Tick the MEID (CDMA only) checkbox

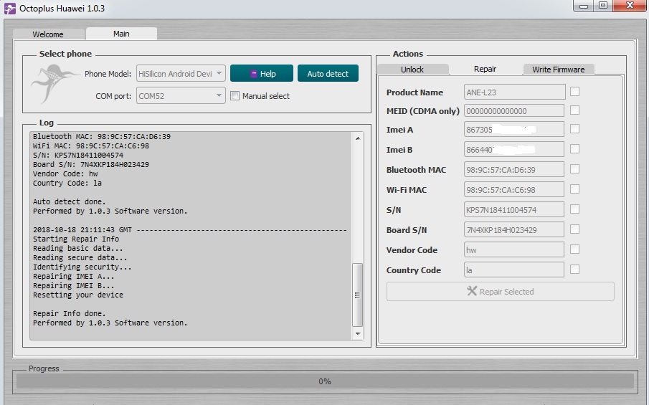click(x=574, y=110)
